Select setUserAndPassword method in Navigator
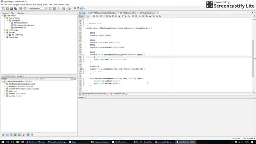 [x=24, y=89]
